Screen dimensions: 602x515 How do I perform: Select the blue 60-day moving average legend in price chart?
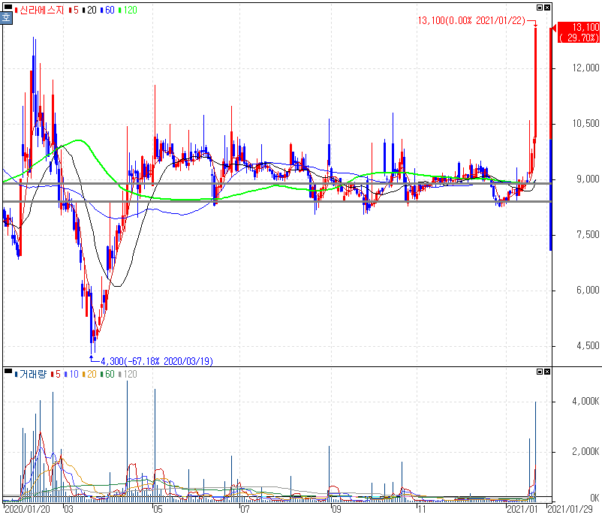point(107,11)
